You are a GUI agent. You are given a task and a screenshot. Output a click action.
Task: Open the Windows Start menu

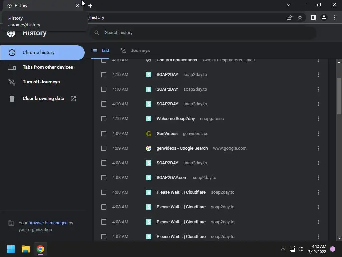(x=11, y=249)
